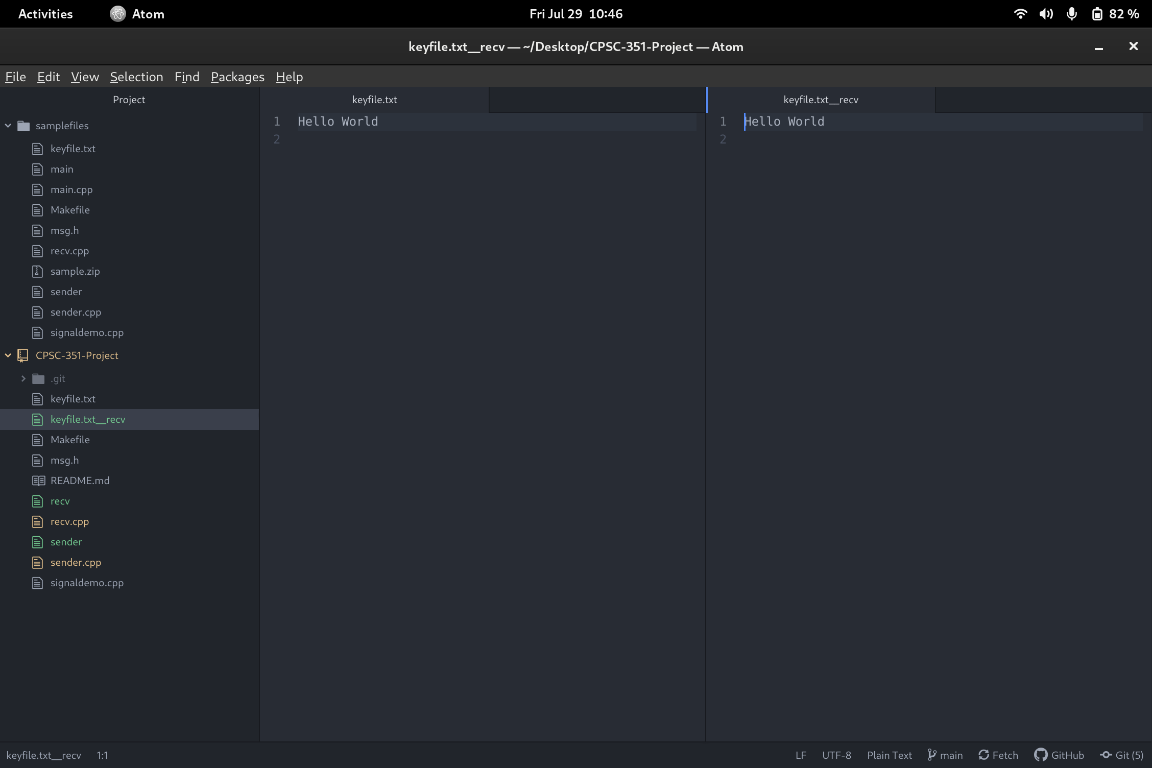Click the file icon beside msg.h
The width and height of the screenshot is (1152, 768).
point(37,230)
